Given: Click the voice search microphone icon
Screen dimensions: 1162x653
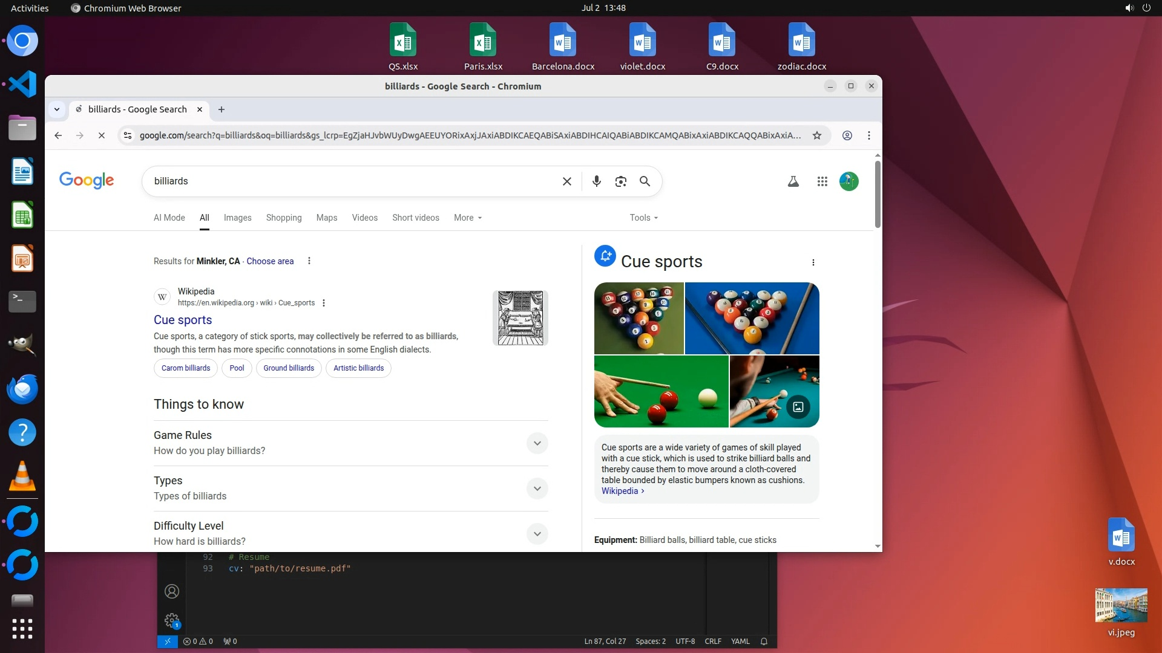Looking at the screenshot, I should 596,181.
